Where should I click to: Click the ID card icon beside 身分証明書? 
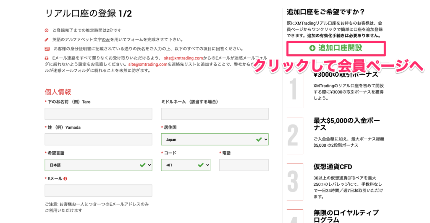pos(47,49)
